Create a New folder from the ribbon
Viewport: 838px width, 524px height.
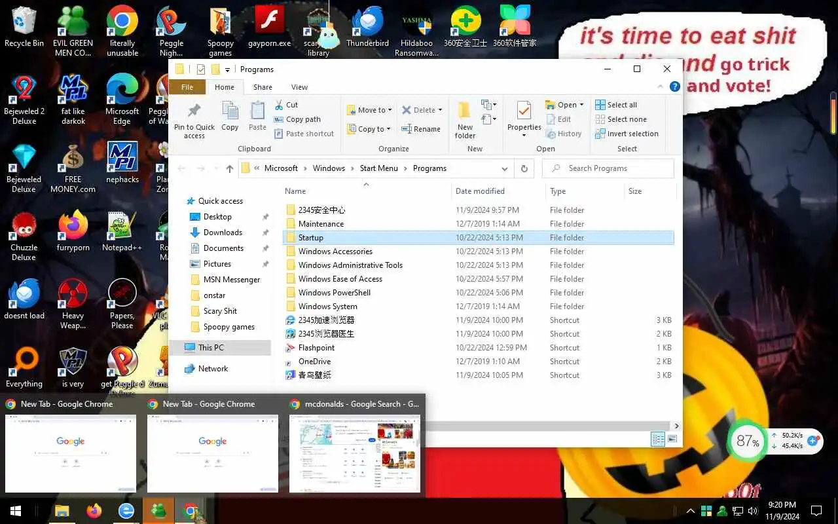click(465, 119)
